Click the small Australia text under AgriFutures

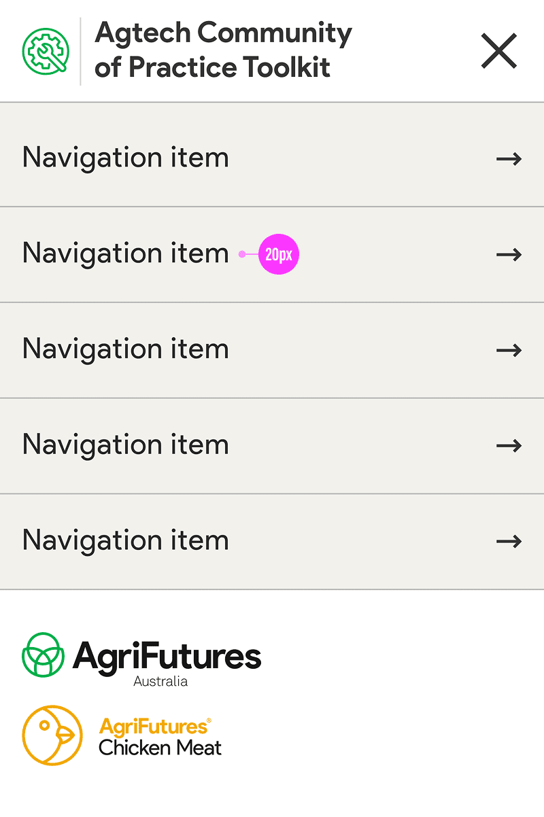[160, 681]
